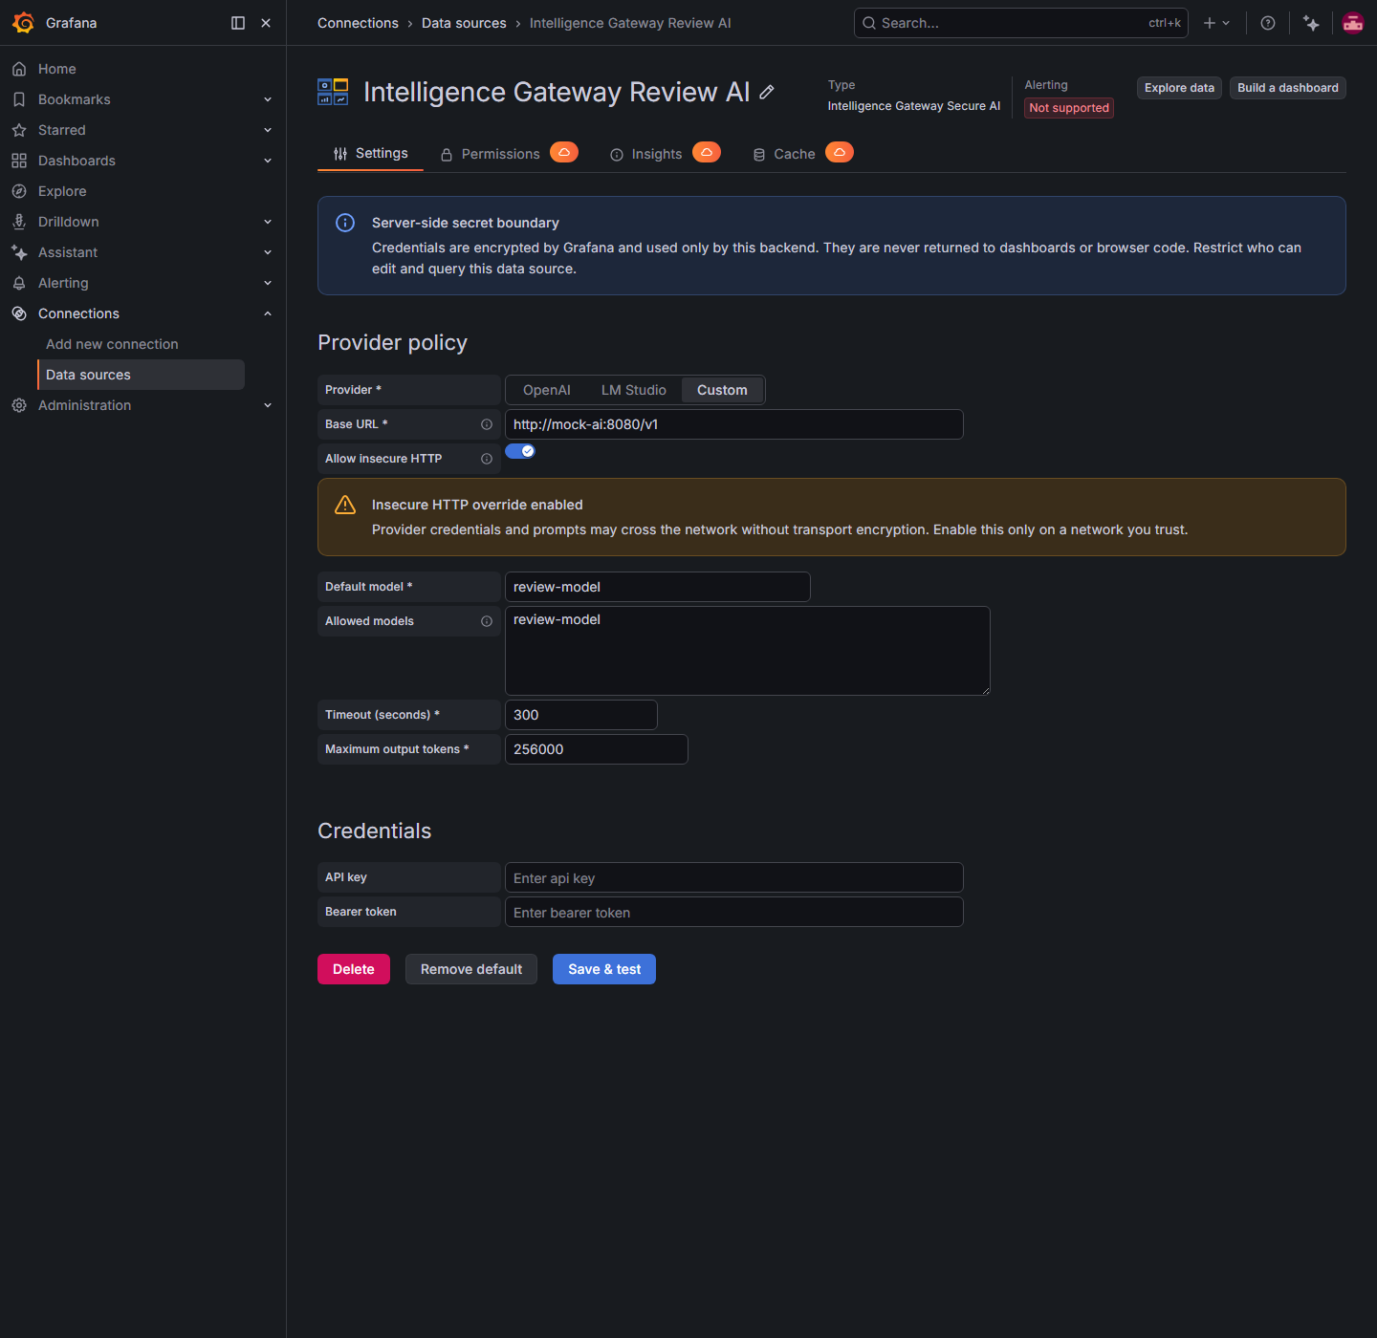This screenshot has height=1338, width=1377.
Task: Expand the Administration sidebar section
Action: point(268,405)
